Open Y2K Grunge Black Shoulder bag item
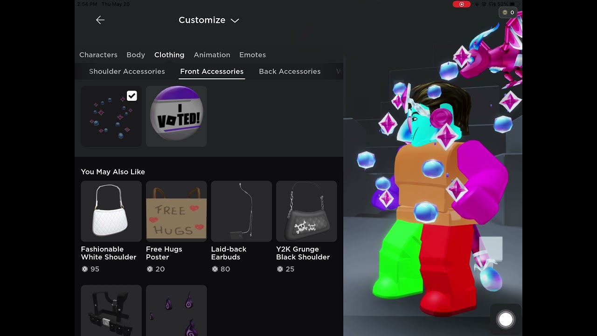This screenshot has width=597, height=336. (306, 211)
